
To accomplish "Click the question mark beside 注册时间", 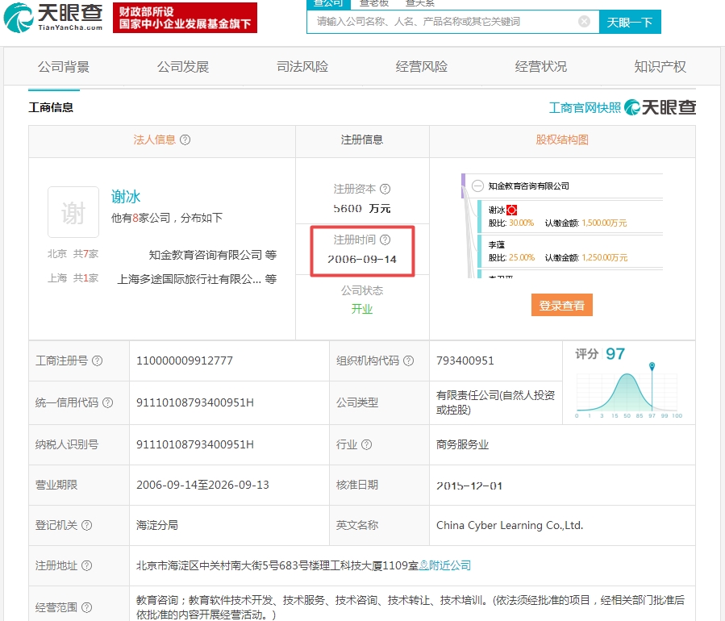I will (x=385, y=240).
